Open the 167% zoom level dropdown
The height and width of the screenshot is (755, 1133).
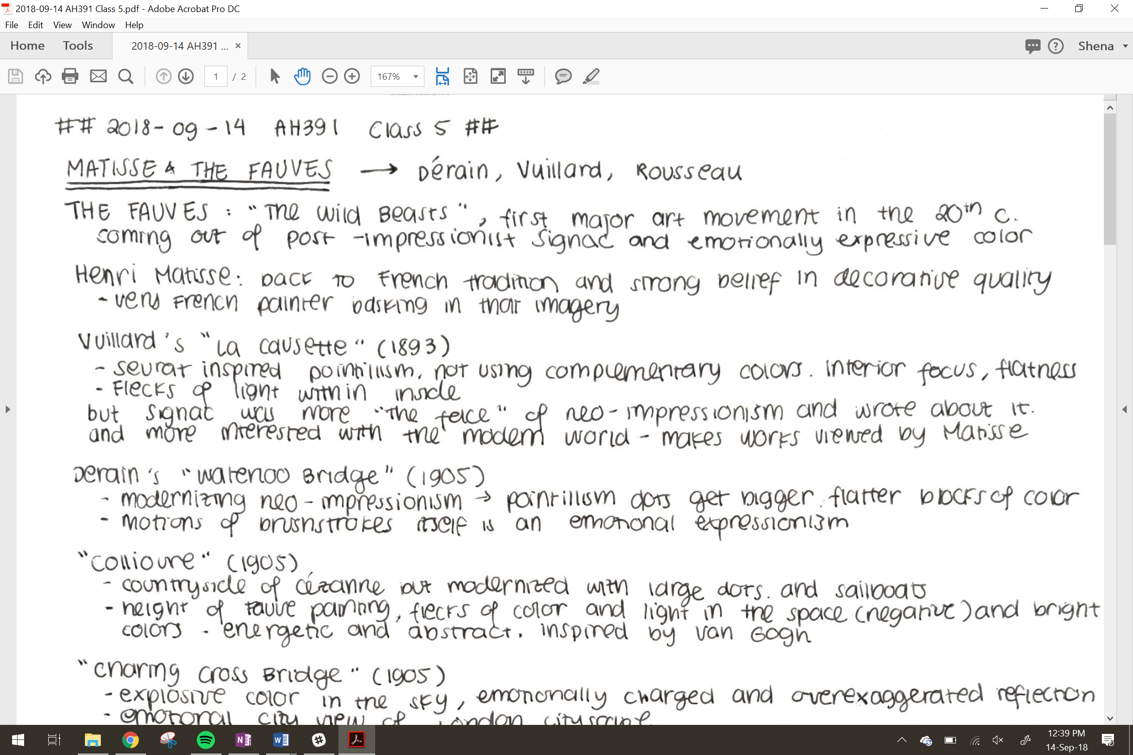click(x=415, y=76)
